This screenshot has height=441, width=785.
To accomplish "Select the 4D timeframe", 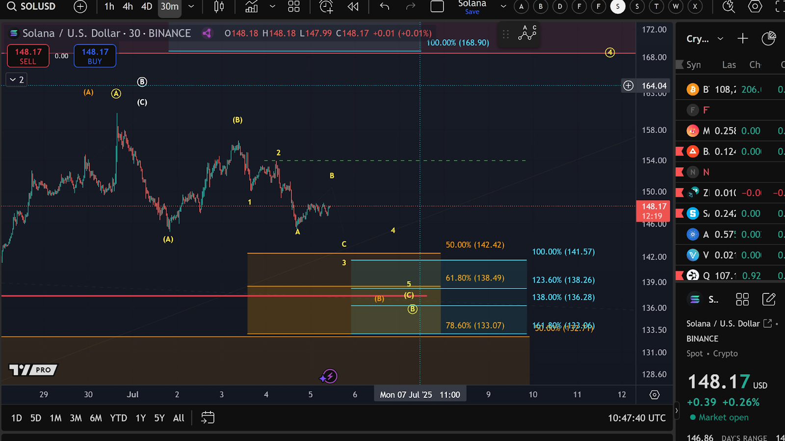I will [x=147, y=7].
